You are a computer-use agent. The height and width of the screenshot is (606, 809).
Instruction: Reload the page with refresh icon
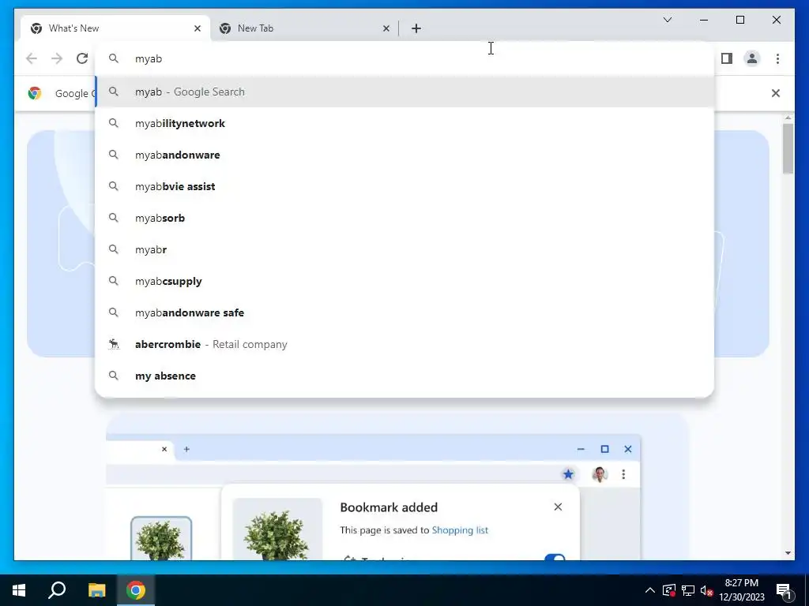point(82,58)
